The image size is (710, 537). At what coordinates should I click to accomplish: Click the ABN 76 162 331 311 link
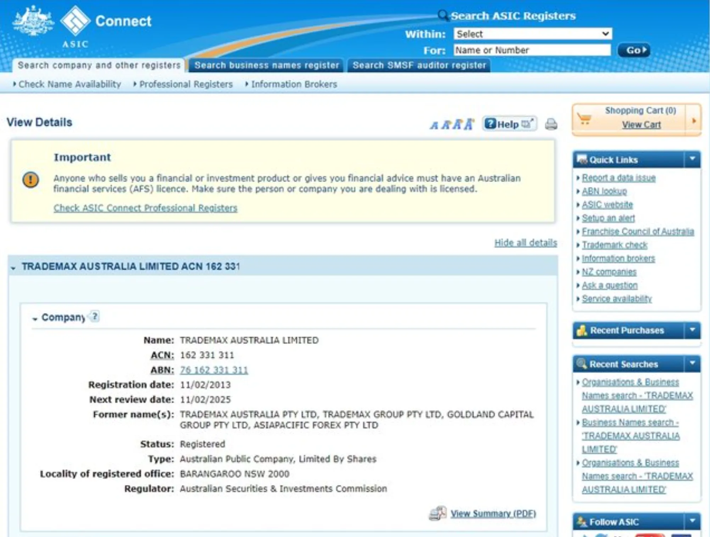214,370
